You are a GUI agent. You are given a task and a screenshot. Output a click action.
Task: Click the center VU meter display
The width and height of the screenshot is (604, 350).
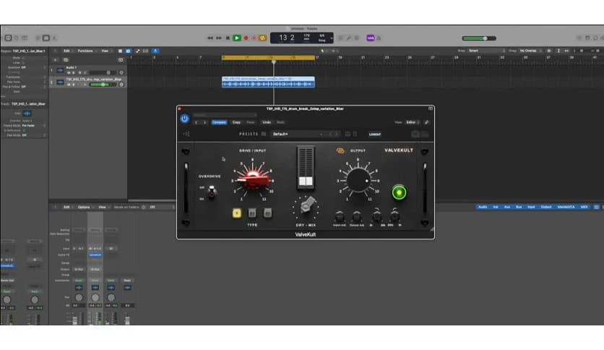click(306, 168)
